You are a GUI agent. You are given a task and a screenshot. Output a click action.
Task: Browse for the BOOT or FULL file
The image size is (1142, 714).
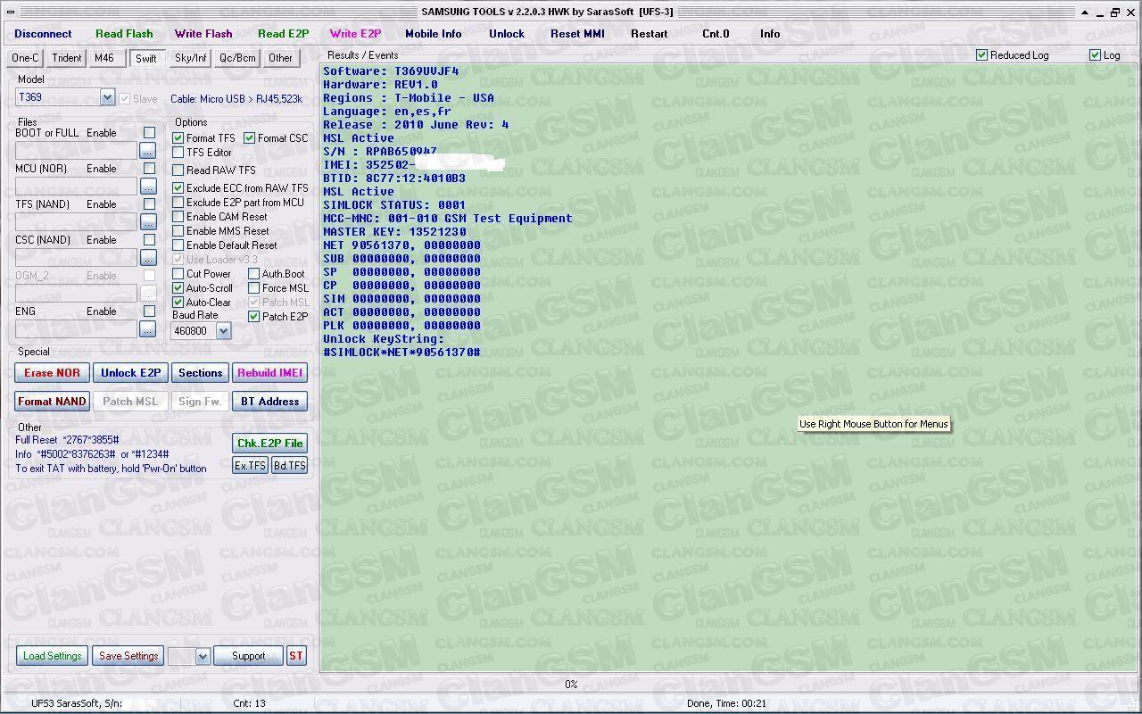pyautogui.click(x=148, y=151)
